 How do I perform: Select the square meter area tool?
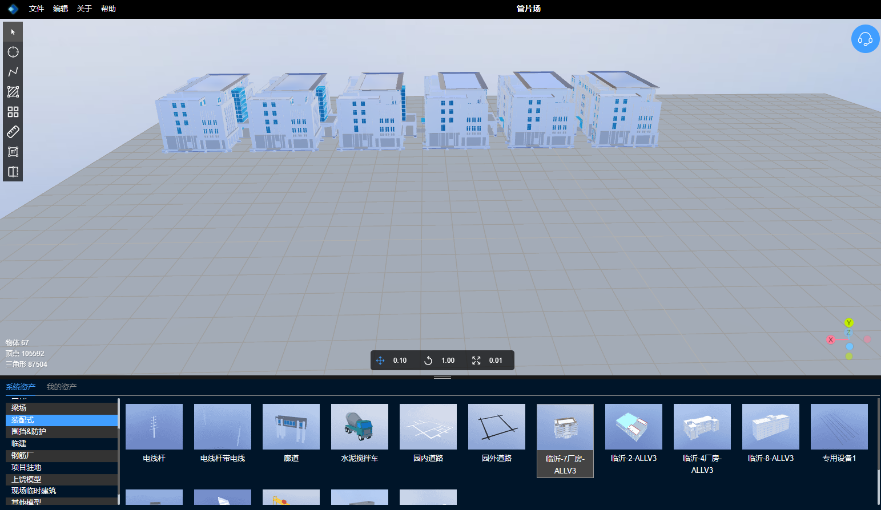13,152
